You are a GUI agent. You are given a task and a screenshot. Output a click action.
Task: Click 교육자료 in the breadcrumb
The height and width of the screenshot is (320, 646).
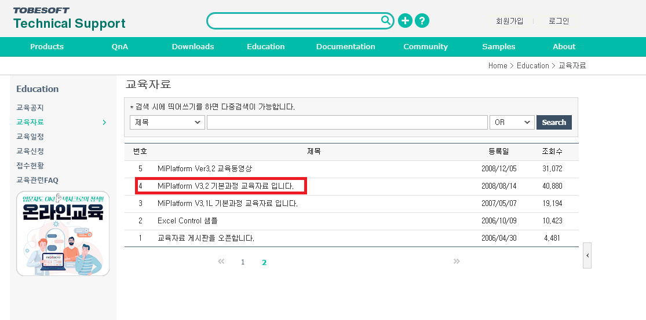(x=572, y=66)
